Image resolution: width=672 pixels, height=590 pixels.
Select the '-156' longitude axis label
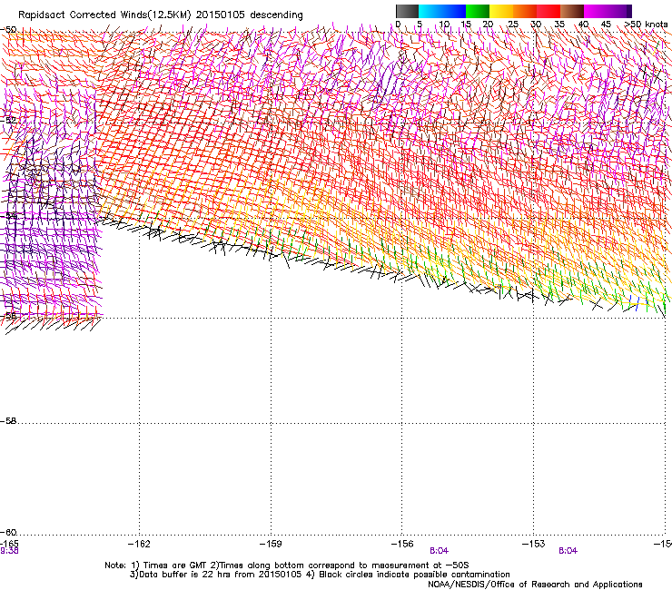(402, 544)
